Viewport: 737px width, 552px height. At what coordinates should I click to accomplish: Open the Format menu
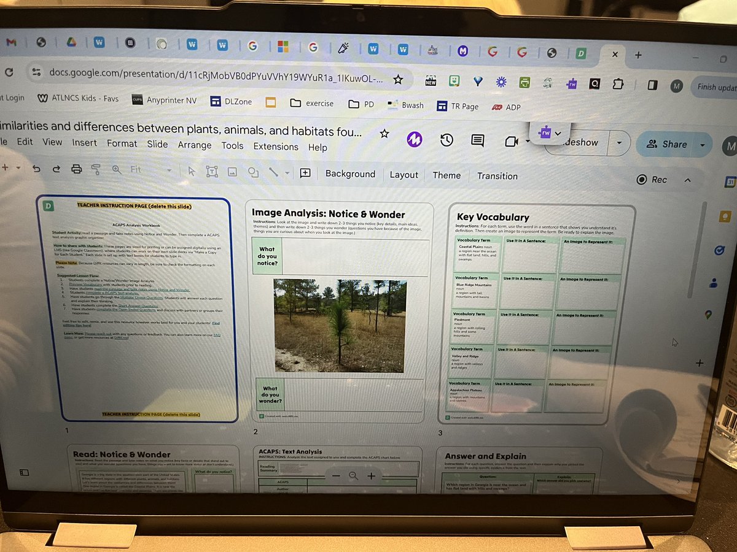point(122,144)
